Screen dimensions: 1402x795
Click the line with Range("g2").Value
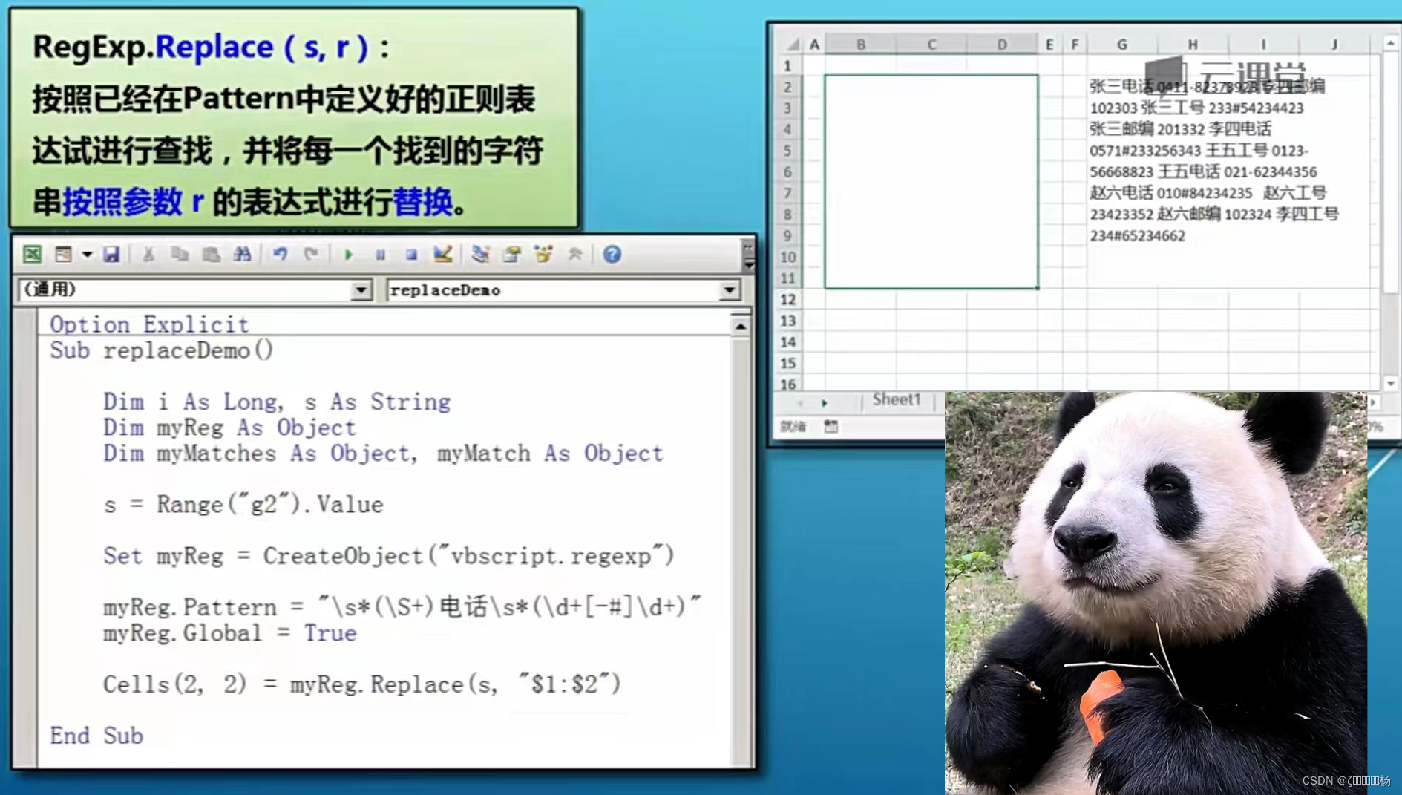(243, 505)
